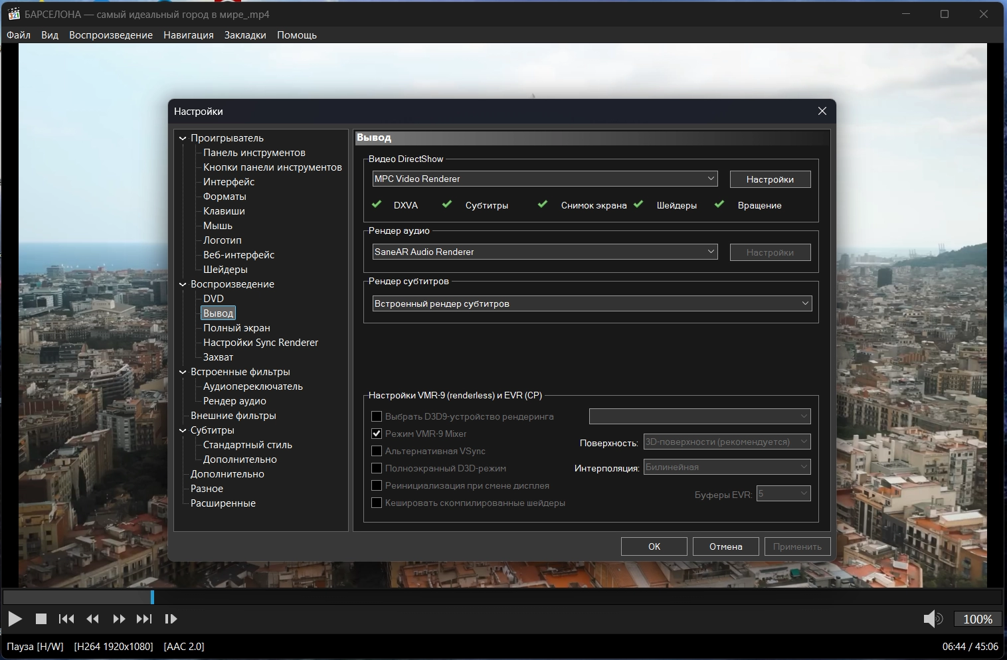Click the frame-step icon
This screenshot has height=660, width=1007.
[x=171, y=619]
